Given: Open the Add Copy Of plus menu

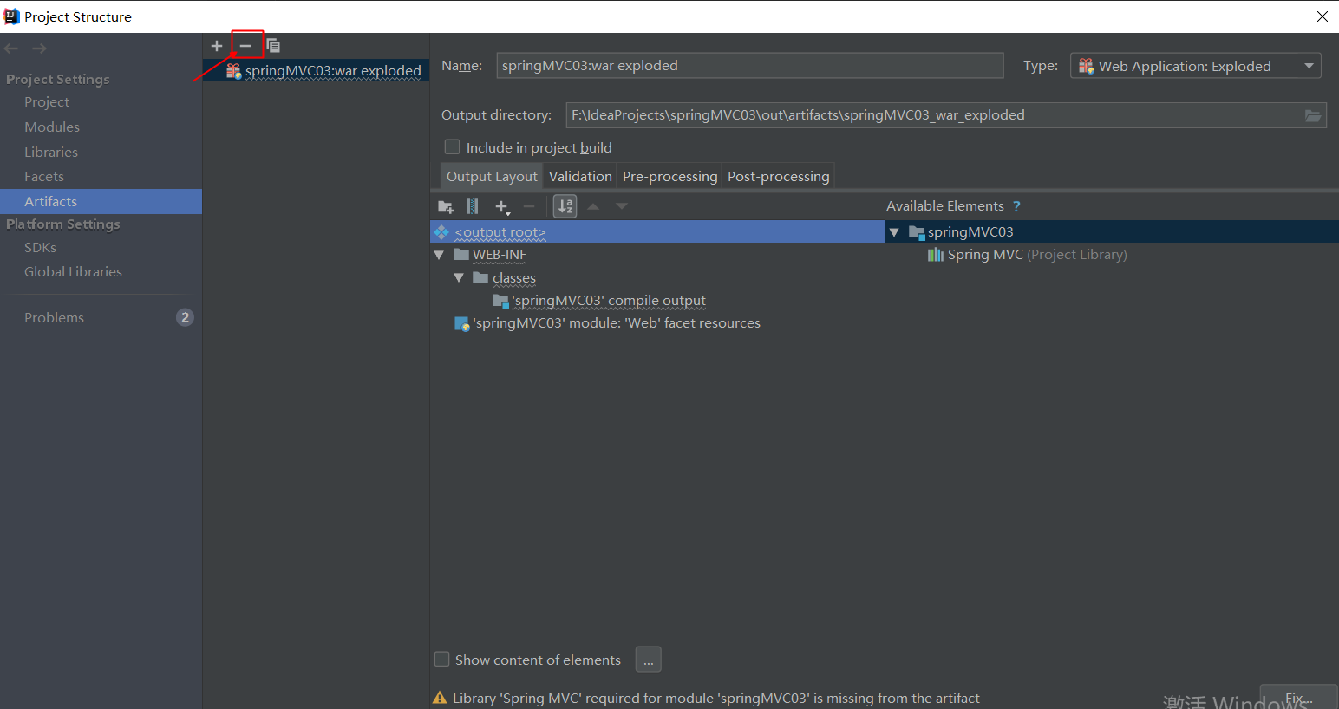Looking at the screenshot, I should tap(502, 206).
